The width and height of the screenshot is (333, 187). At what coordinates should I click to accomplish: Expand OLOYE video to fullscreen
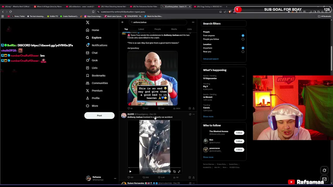tap(179, 171)
